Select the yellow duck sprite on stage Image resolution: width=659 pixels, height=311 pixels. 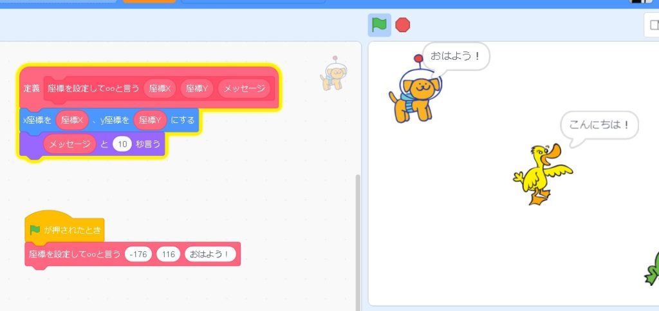point(542,174)
